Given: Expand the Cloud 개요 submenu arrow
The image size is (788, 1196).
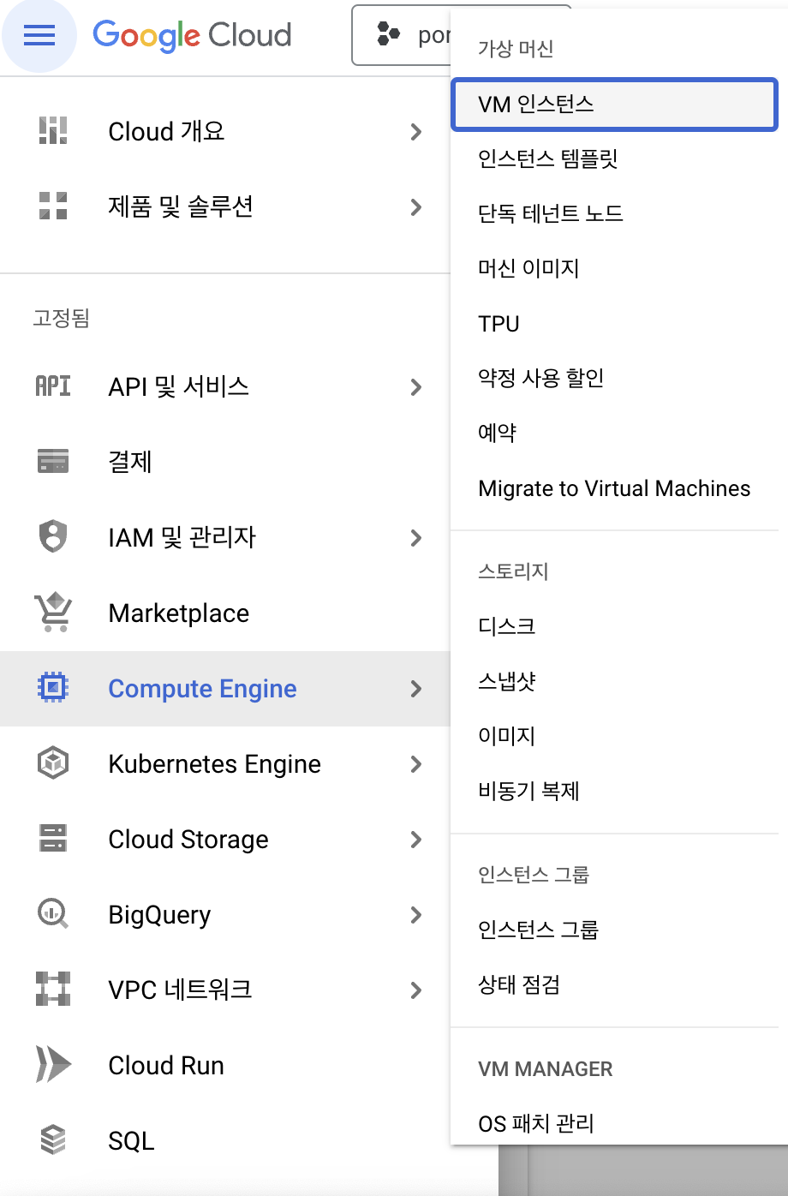Looking at the screenshot, I should (416, 132).
